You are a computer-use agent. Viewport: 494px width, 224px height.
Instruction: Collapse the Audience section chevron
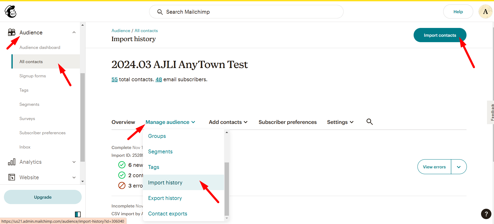pos(74,32)
